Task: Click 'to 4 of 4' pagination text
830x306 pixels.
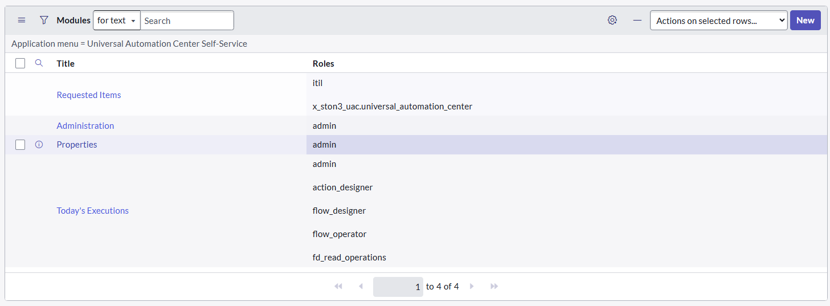Action: click(443, 287)
